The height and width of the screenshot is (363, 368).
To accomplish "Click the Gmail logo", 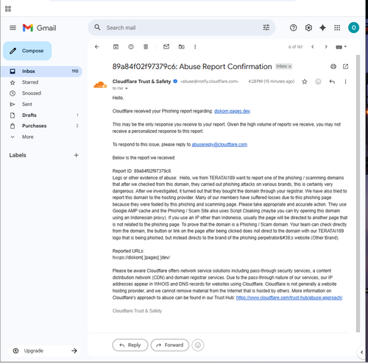I will pos(39,28).
